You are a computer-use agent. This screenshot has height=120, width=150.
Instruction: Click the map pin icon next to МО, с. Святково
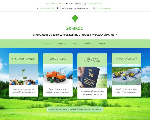[x=67, y=4]
